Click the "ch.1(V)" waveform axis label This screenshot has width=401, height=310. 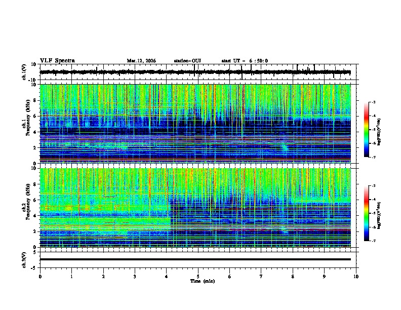click(24, 72)
